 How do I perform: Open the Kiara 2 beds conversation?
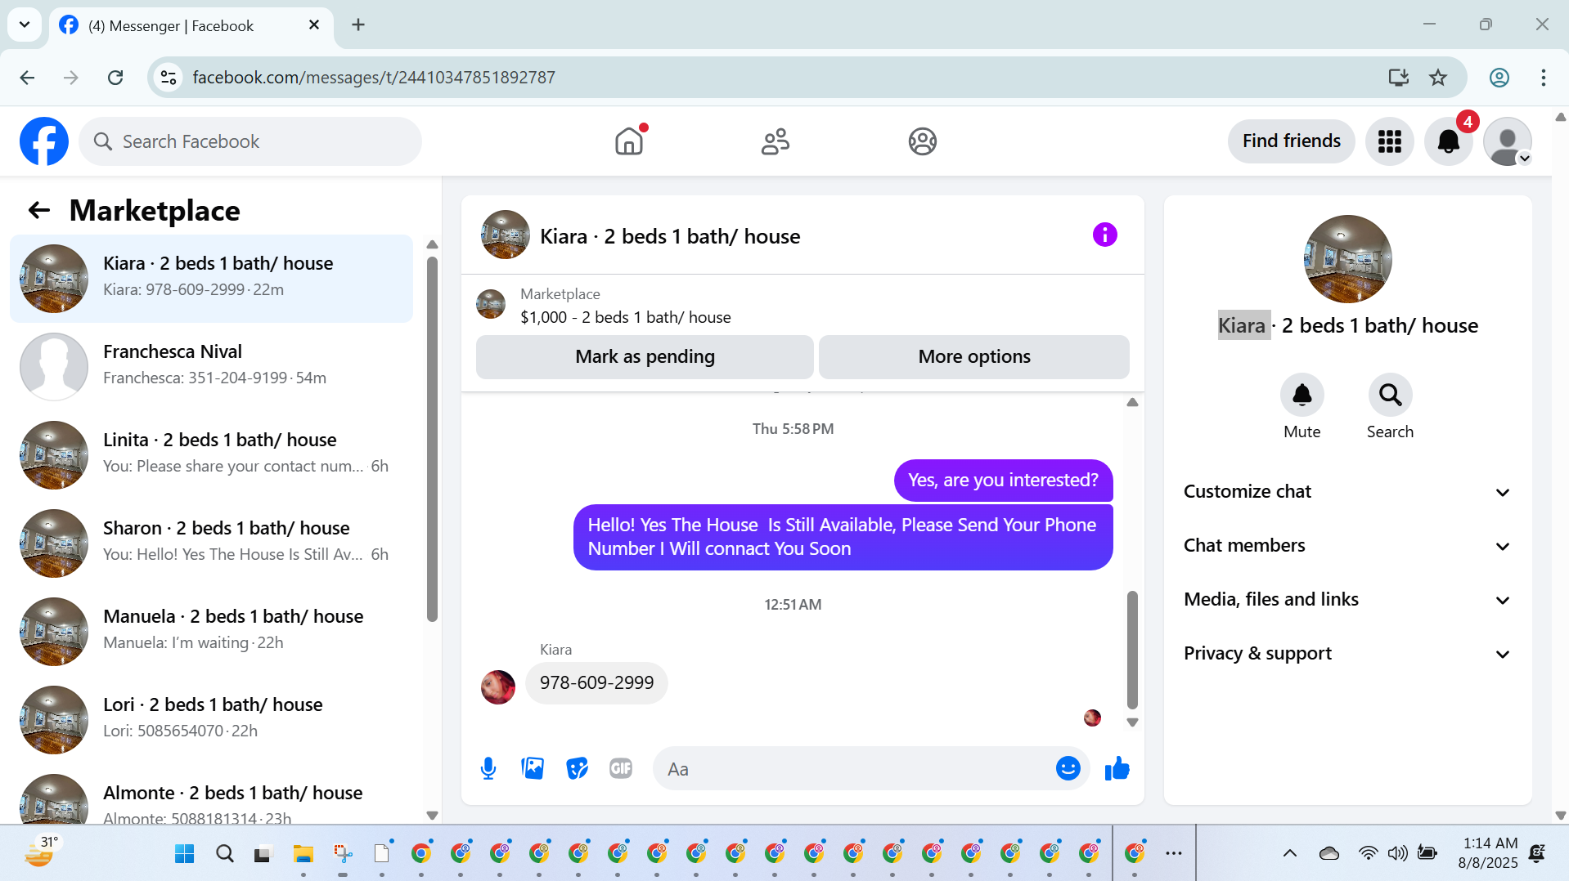pyautogui.click(x=211, y=279)
